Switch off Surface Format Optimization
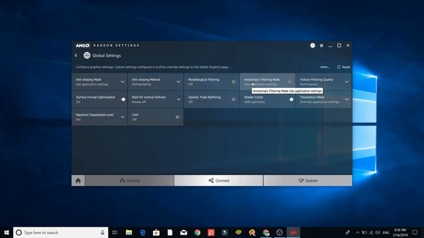 pyautogui.click(x=123, y=99)
